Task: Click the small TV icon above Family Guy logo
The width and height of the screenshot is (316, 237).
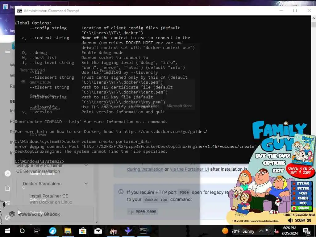Action: click(x=285, y=123)
